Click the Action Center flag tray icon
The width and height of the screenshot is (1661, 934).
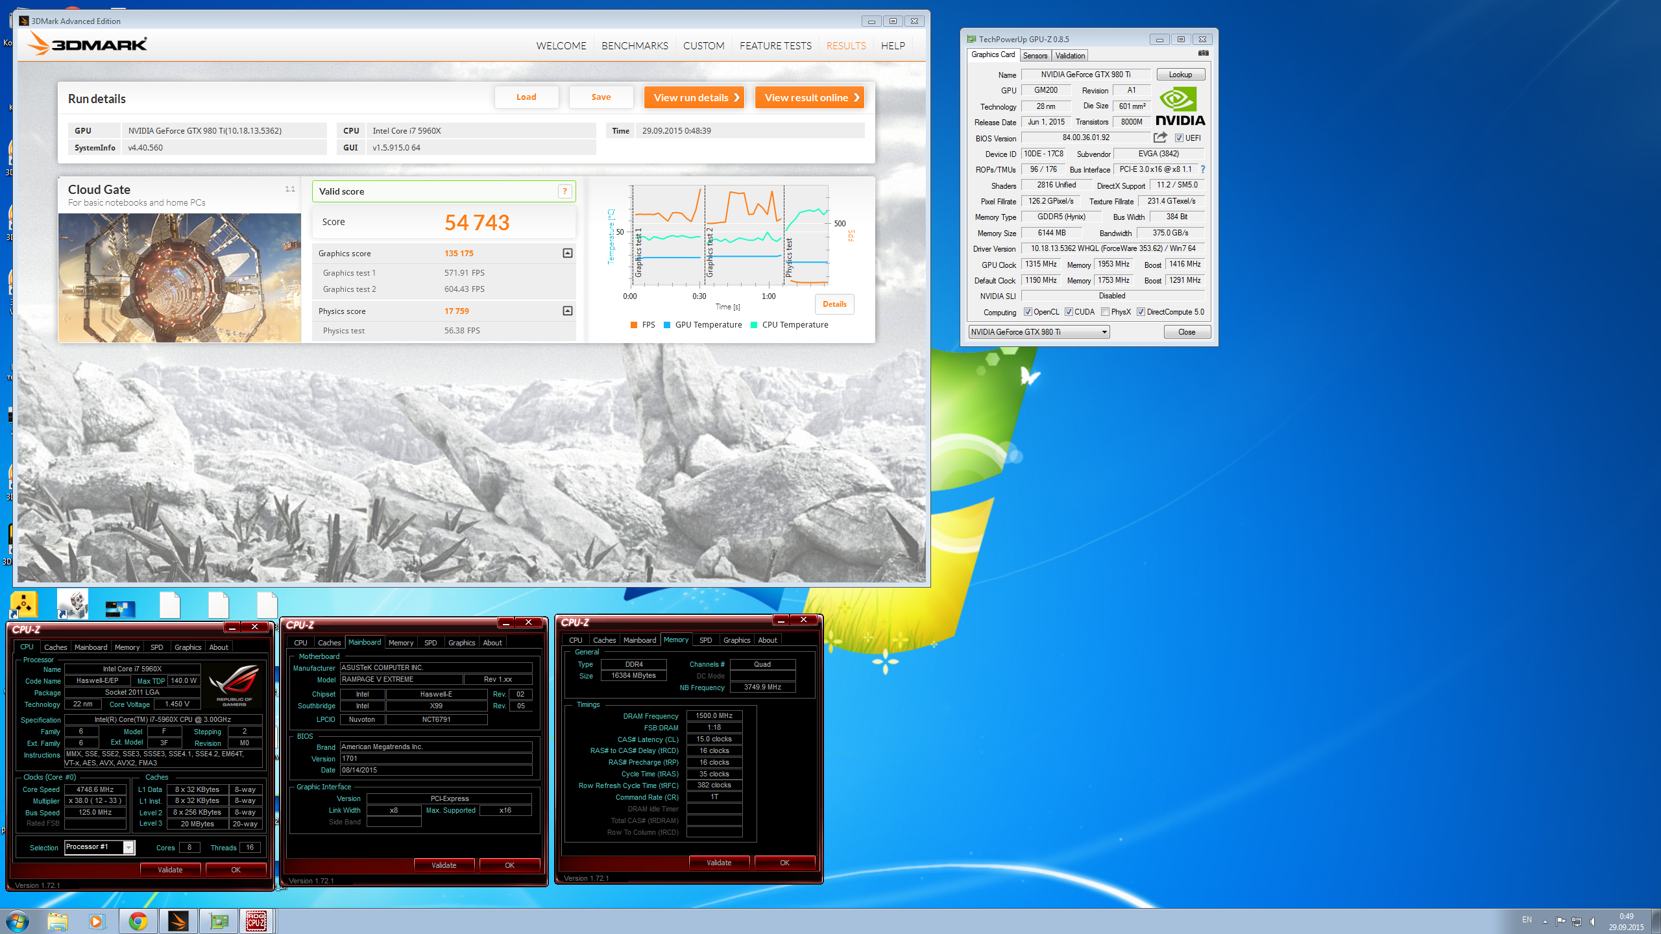click(x=1560, y=921)
